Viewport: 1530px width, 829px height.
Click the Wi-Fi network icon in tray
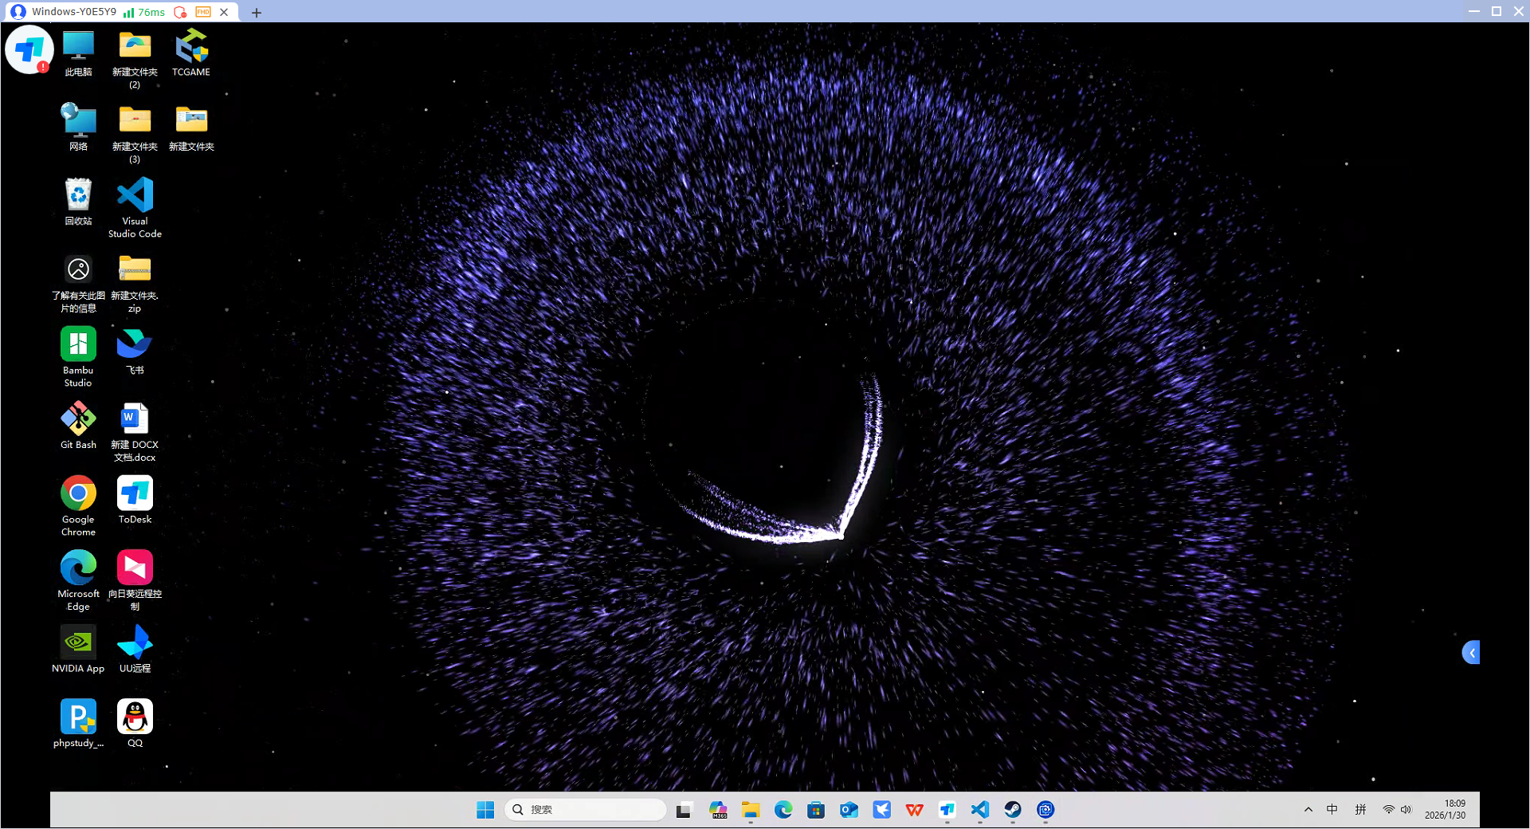point(1388,810)
